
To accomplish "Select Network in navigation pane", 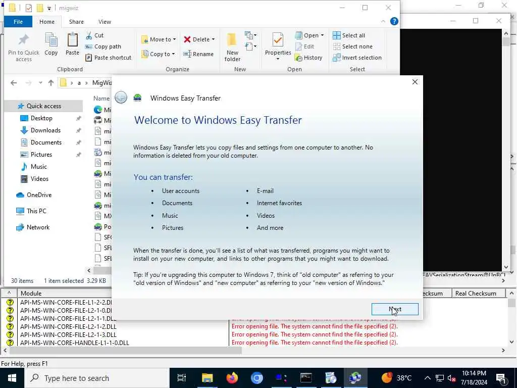I will 38,227.
